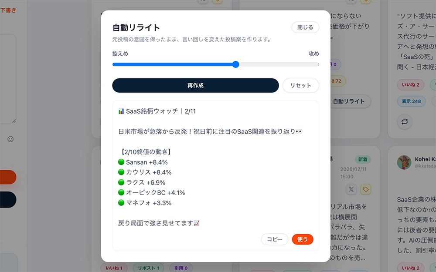
Task: Click the 新着 badge on the post
Action: point(363,159)
